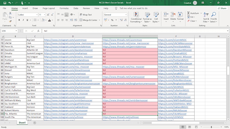This screenshot has height=129, width=230.
Task: Open the General number format dropdown
Action: [126, 15]
